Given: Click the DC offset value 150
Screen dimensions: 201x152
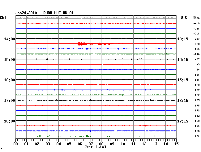Looking at the screenshot, I should 197,80.
